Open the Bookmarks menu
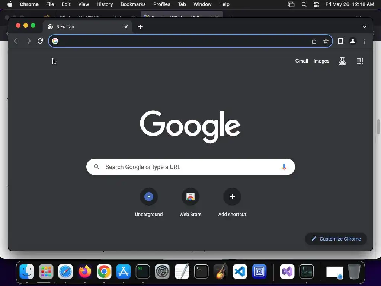381x286 pixels. (x=133, y=4)
